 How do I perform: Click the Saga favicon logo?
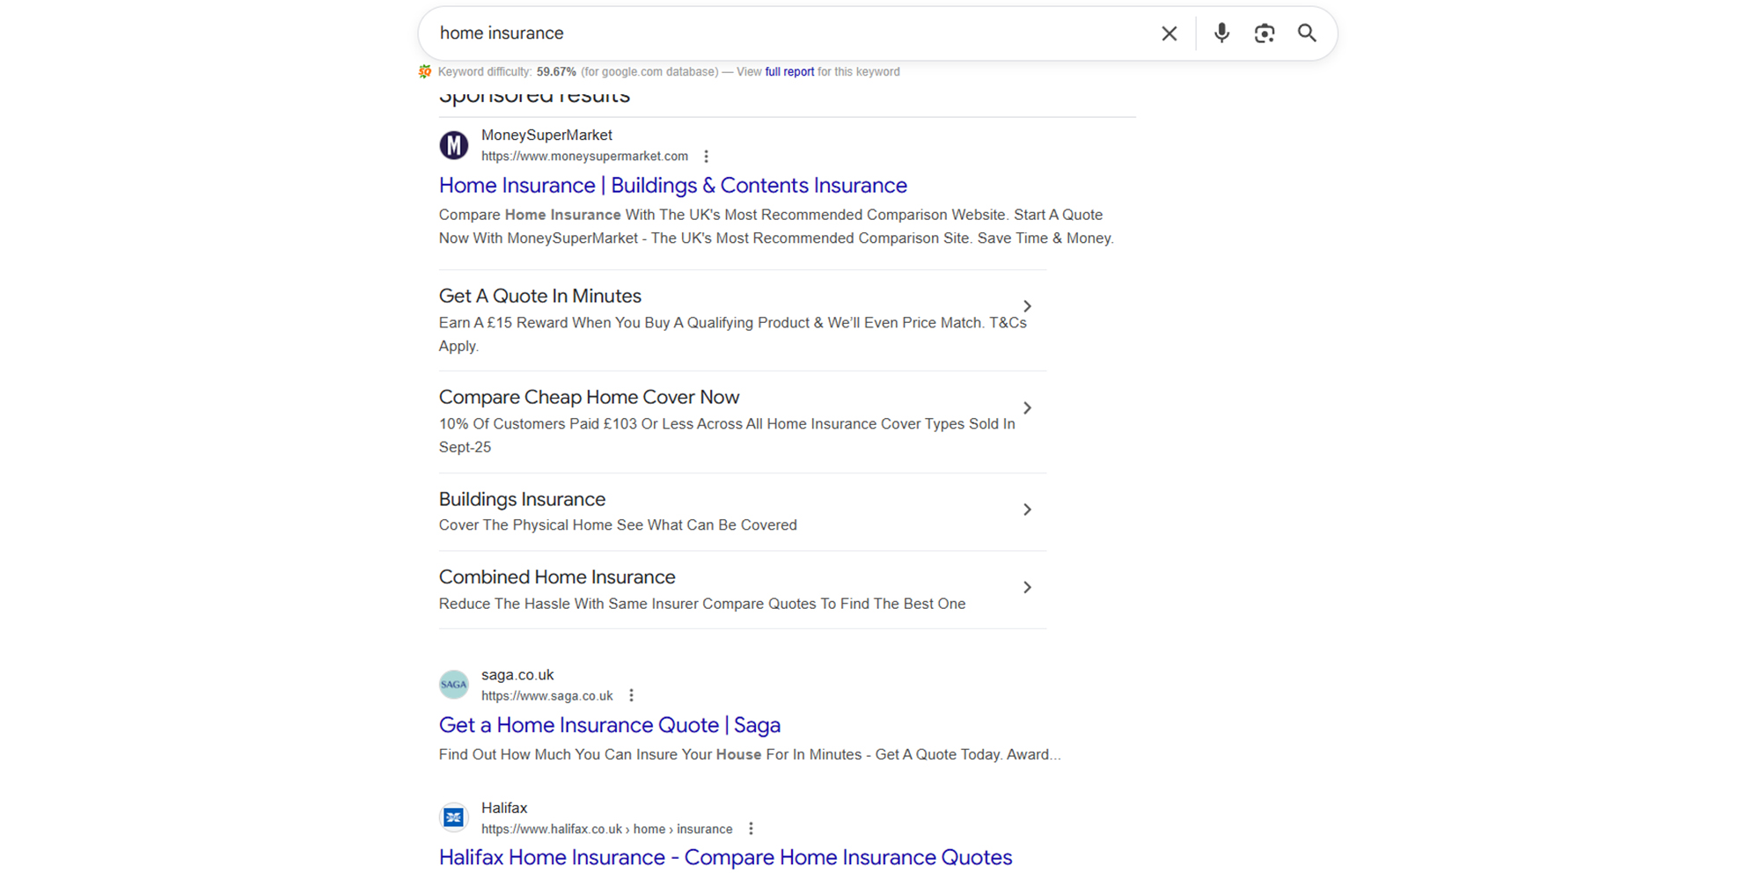coord(454,685)
